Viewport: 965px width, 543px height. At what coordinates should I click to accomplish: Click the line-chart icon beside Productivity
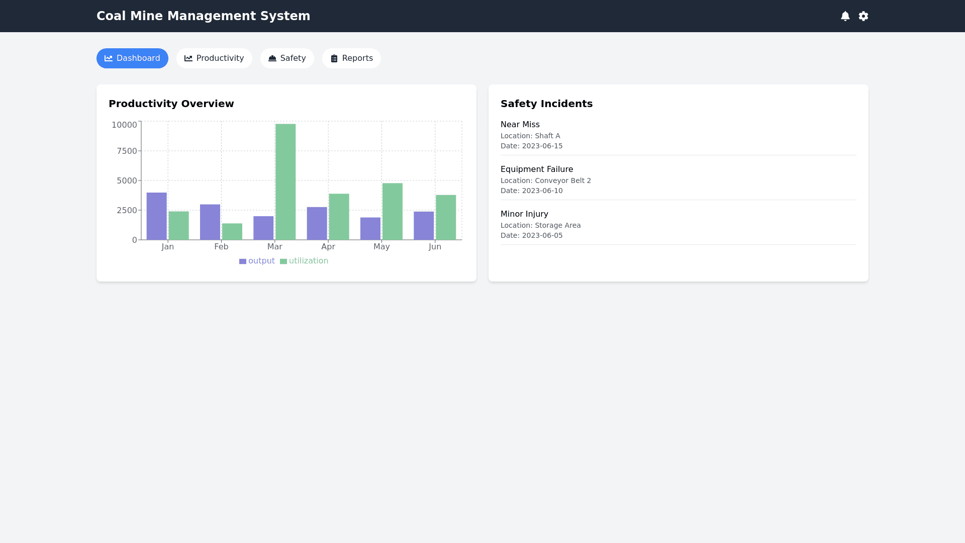point(188,58)
